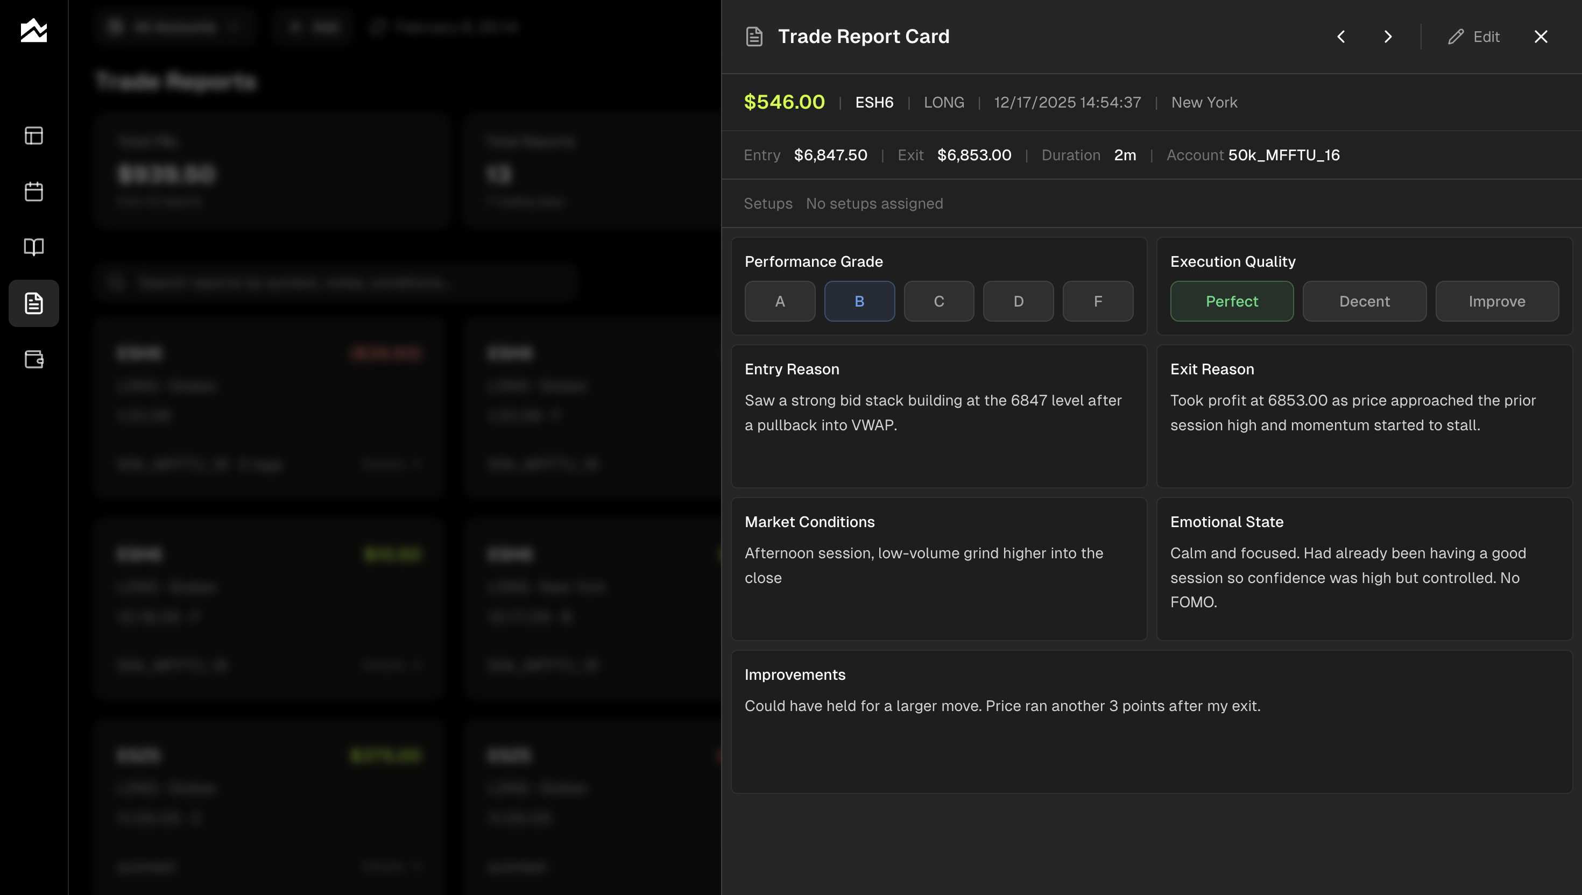Screen dimensions: 1582x895
Task: Set Performance Grade to F
Action: (x=1098, y=301)
